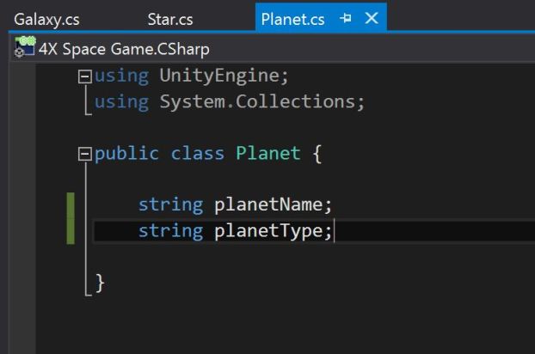Click the string keyword before planetName
The height and width of the screenshot is (354, 535).
(x=170, y=205)
